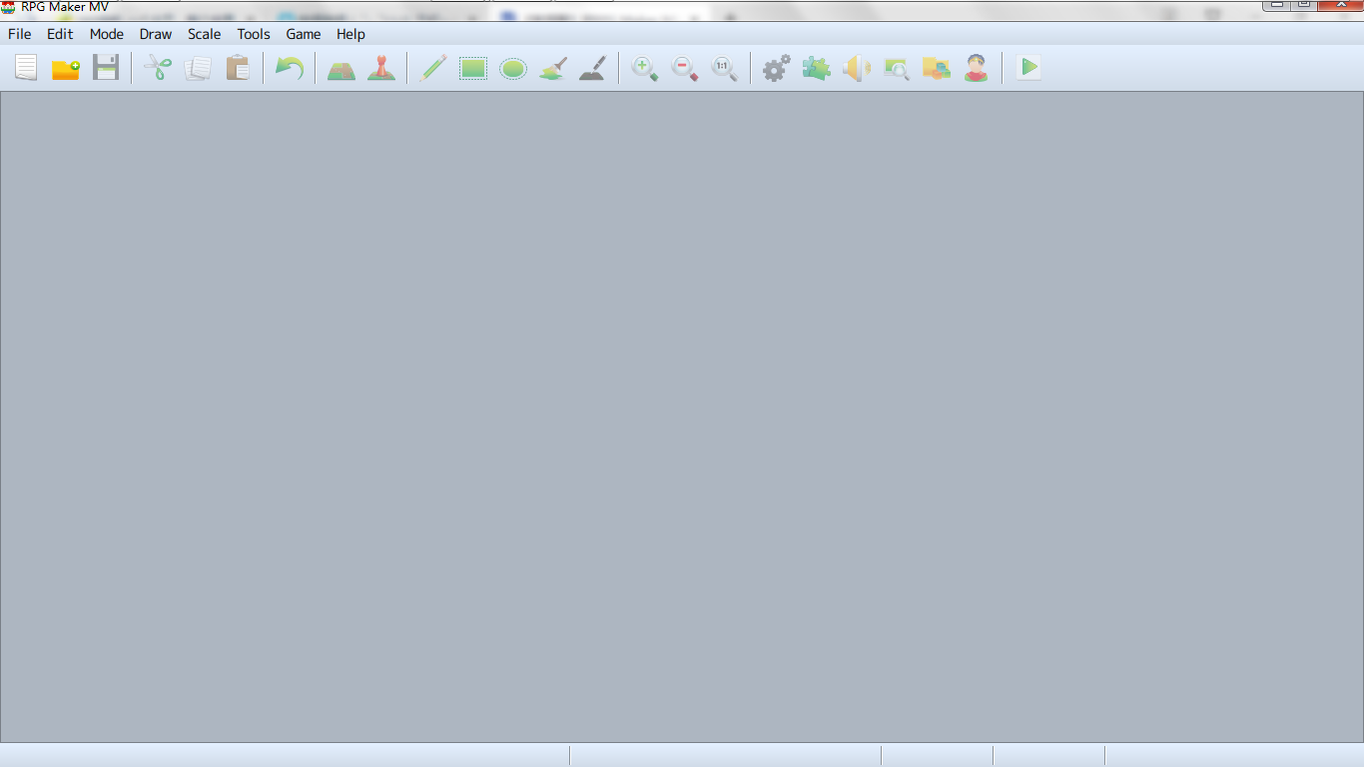Open the Event Searcher icon
Screen dimensions: 1364x767
(x=897, y=68)
